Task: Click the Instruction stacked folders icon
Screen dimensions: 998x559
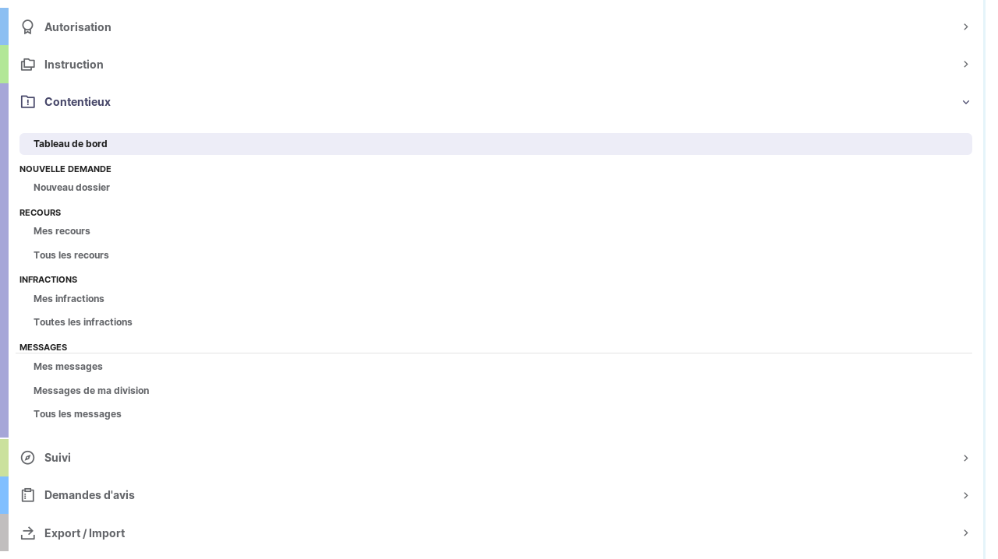Action: [28, 65]
